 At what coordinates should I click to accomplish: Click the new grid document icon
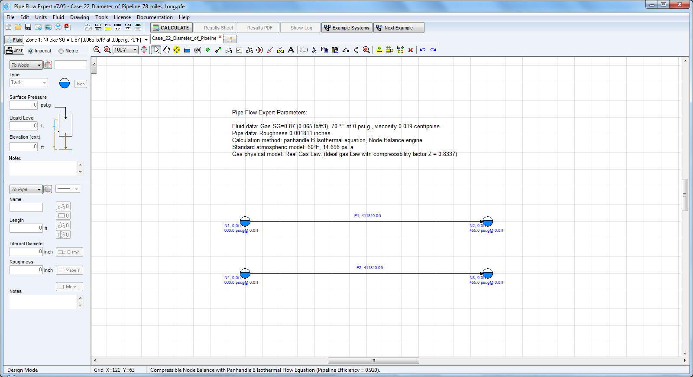pyautogui.click(x=8, y=27)
